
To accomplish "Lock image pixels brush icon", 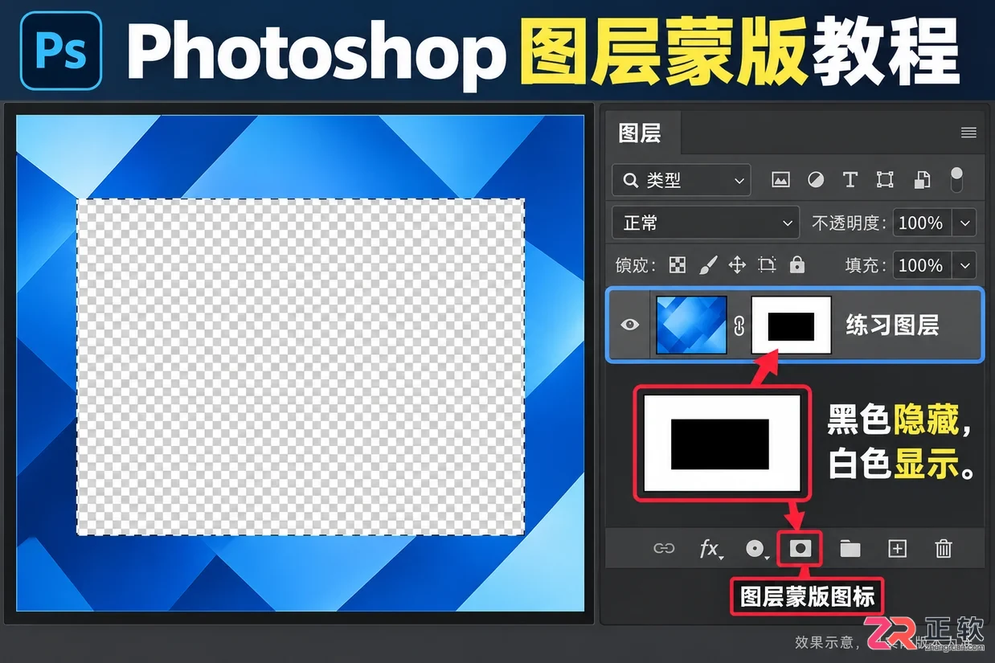I will 707,265.
